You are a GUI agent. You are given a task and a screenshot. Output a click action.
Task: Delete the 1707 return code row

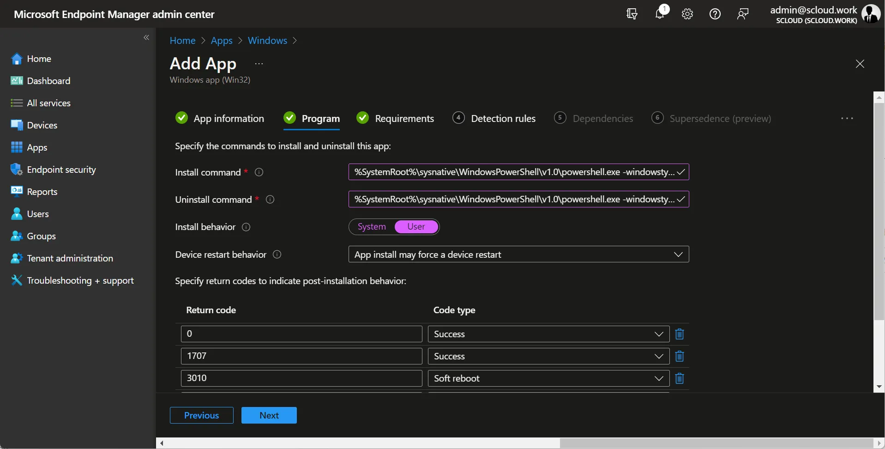point(680,356)
